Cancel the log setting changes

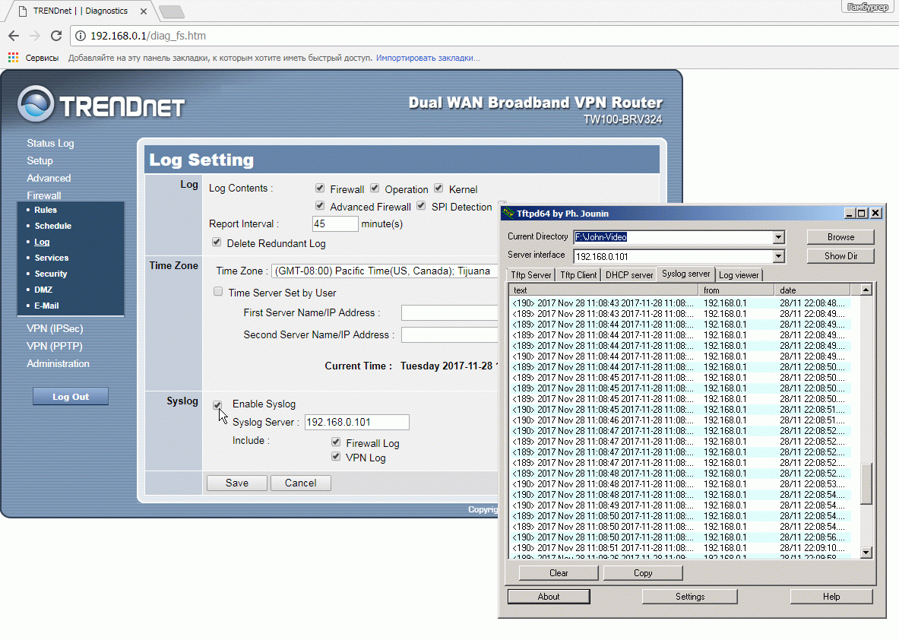(x=300, y=483)
